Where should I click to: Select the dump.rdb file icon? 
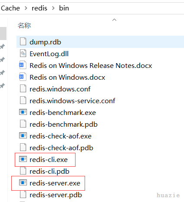click(x=23, y=41)
